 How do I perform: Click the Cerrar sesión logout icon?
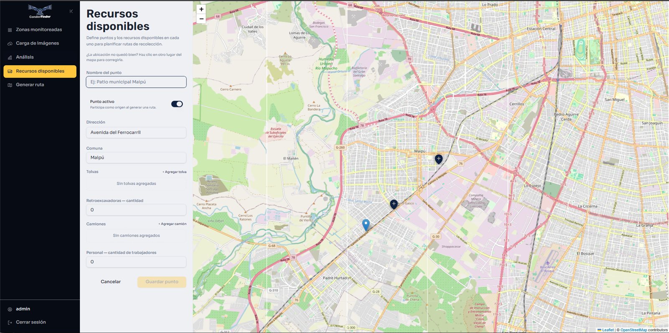click(10, 323)
